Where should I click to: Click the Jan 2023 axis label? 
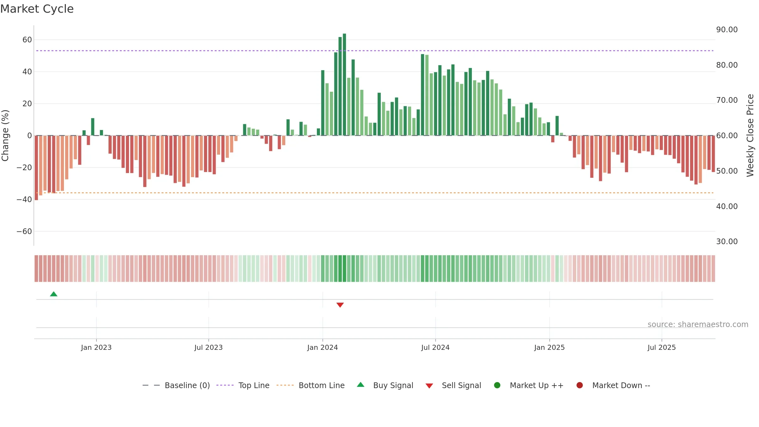pyautogui.click(x=96, y=348)
